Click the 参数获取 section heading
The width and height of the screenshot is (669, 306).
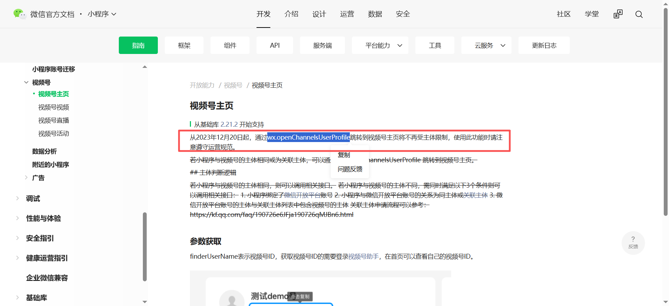[206, 241]
